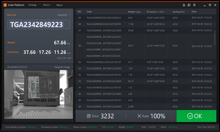
Task: Click the NO. column header
Action: click(79, 12)
